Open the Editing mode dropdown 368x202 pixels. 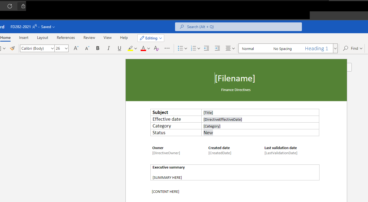(151, 38)
